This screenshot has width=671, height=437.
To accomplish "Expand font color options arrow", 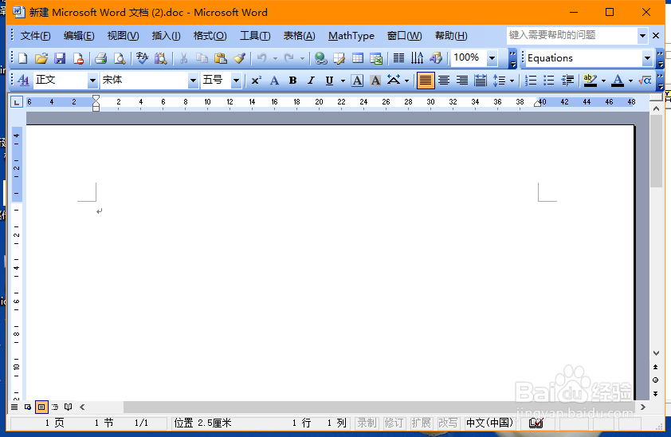I will tap(630, 81).
